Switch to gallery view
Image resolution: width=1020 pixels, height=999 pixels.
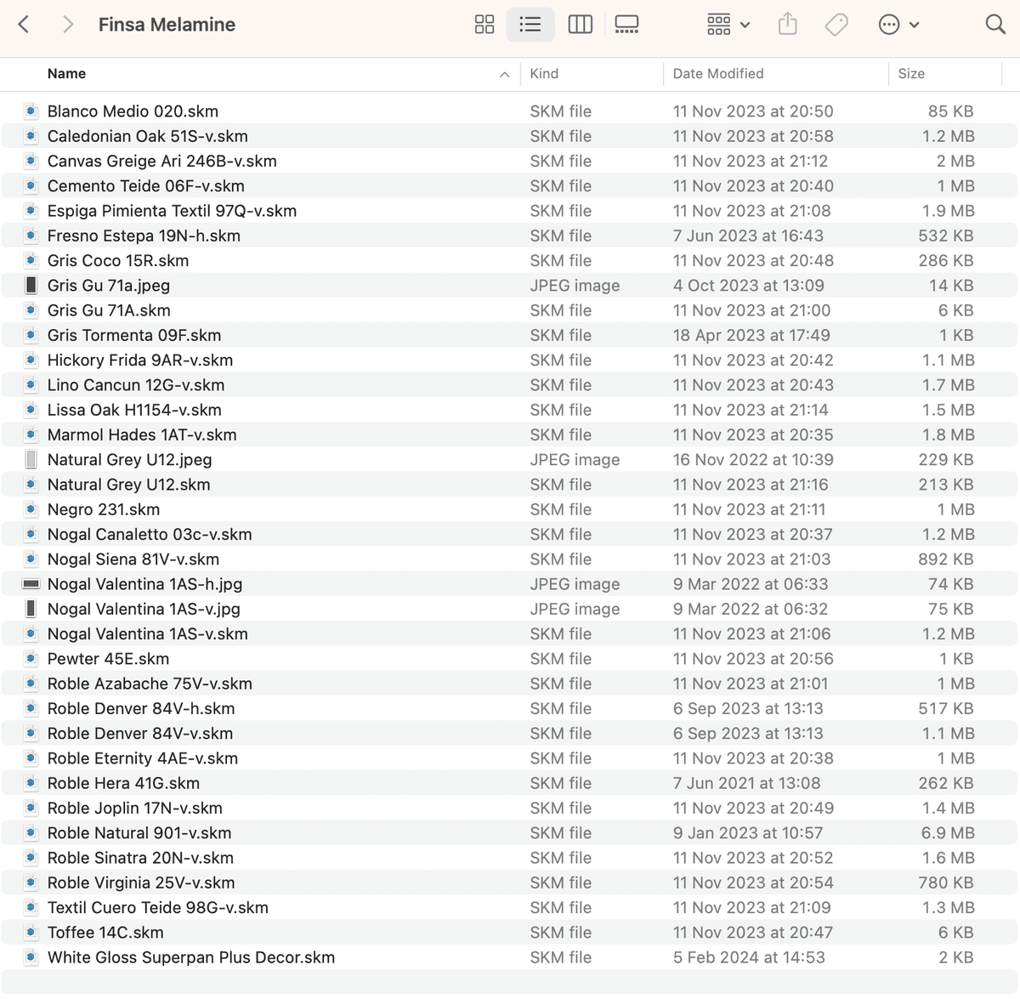(626, 25)
